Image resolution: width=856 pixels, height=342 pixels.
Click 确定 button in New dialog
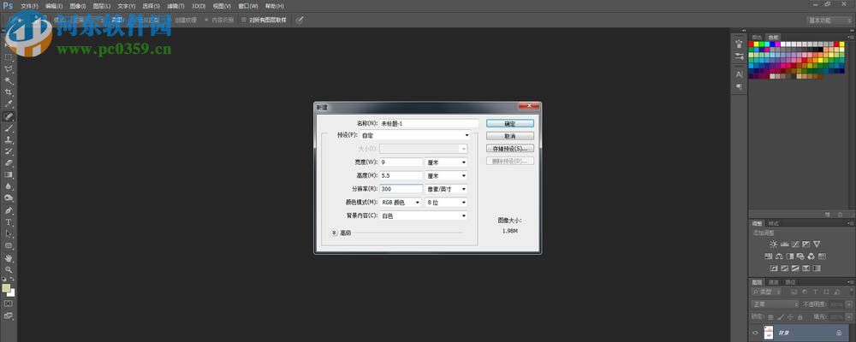[x=510, y=124]
